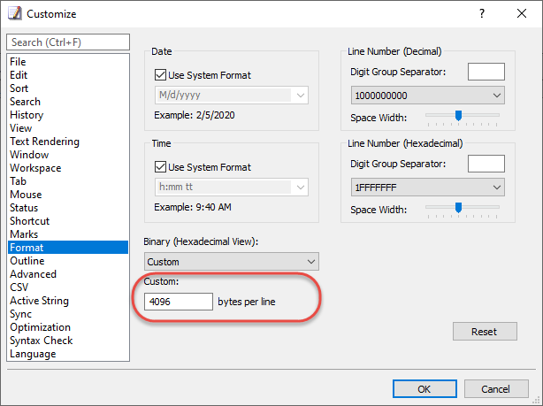Click the Search (Ctrl+F) box
Viewport: 543px width, 406px height.
pyautogui.click(x=68, y=42)
